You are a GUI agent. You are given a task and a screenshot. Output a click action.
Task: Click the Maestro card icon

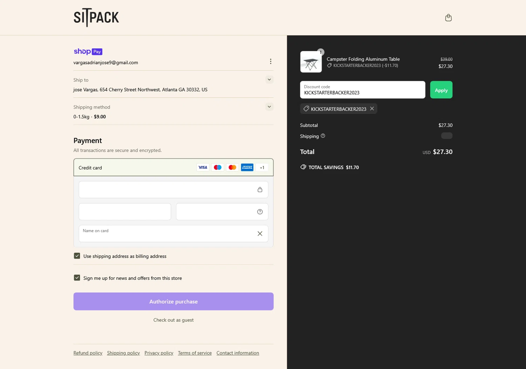(217, 167)
